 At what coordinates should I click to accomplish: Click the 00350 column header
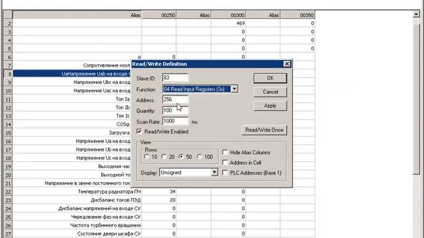coord(297,15)
